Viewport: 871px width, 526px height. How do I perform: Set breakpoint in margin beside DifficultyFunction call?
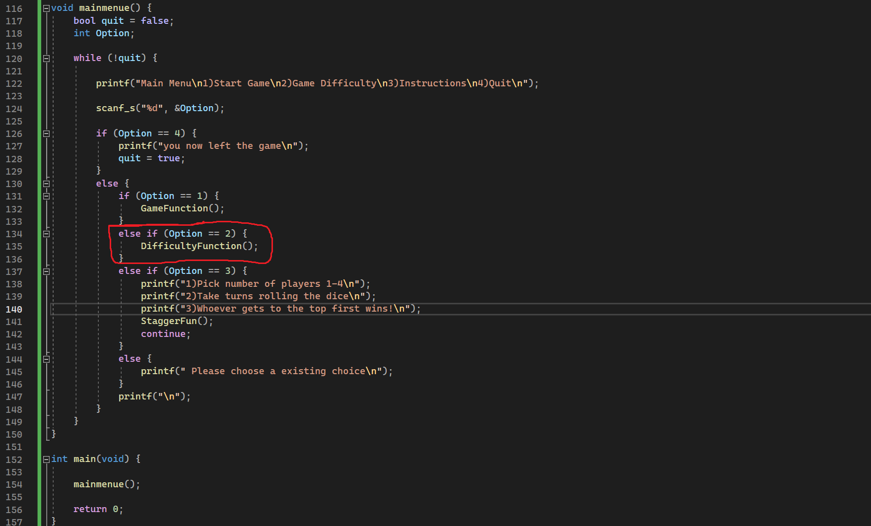(31, 246)
